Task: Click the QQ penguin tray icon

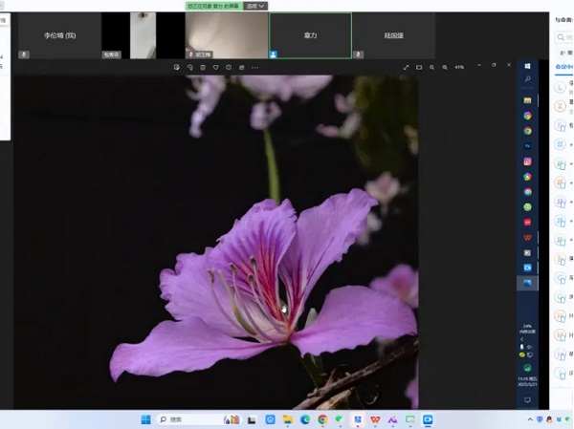Action: [x=549, y=419]
